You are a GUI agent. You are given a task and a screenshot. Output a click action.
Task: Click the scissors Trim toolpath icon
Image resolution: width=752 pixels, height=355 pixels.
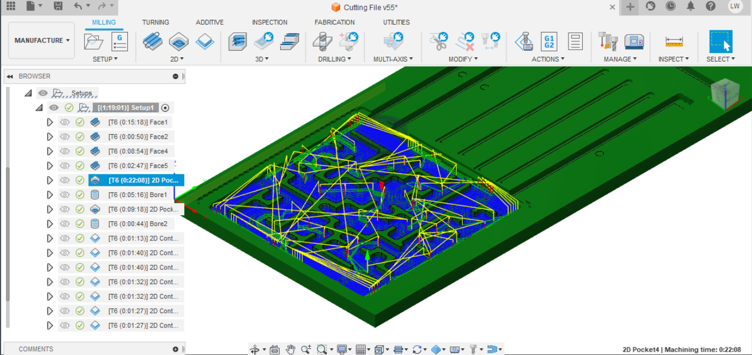coord(438,41)
